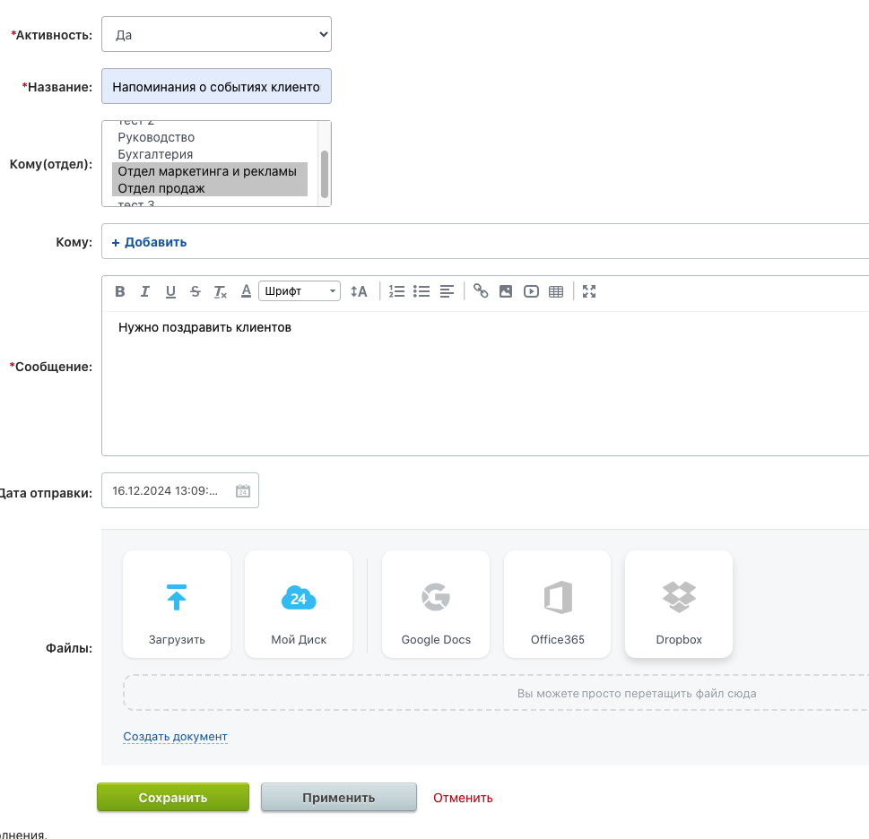Upload a file with Загрузить
Image resolution: width=869 pixels, height=839 pixels.
click(177, 604)
